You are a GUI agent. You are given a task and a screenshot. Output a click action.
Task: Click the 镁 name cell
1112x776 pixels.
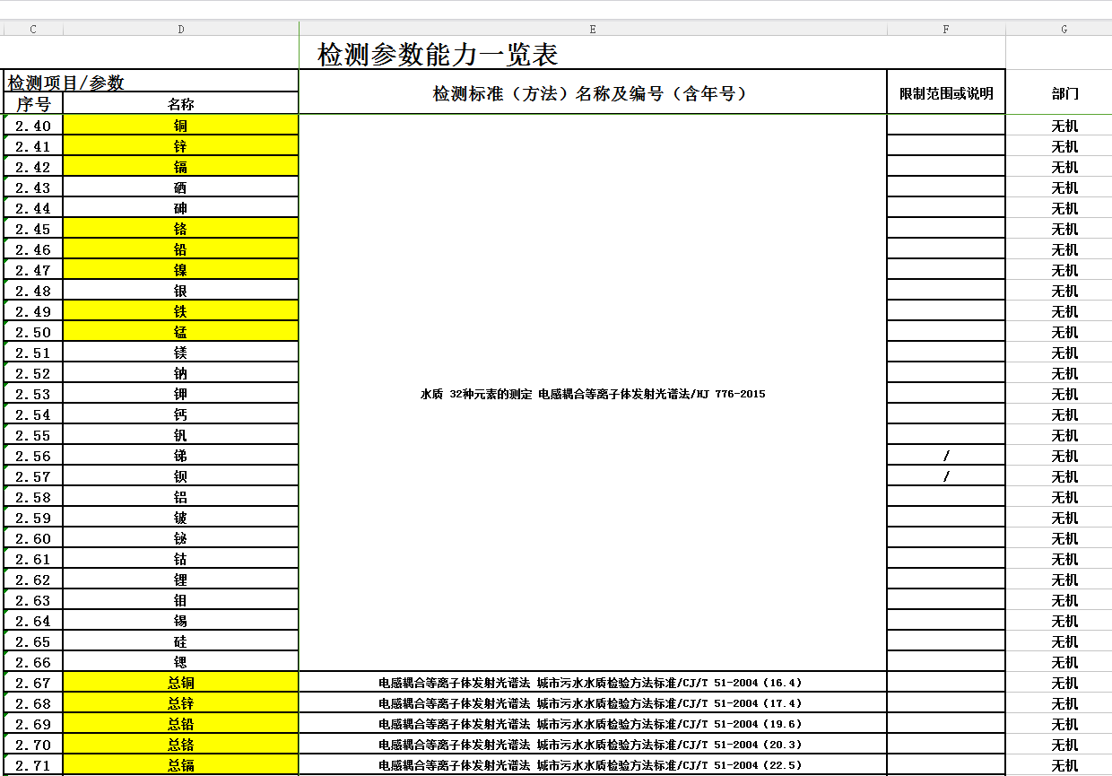pyautogui.click(x=181, y=352)
